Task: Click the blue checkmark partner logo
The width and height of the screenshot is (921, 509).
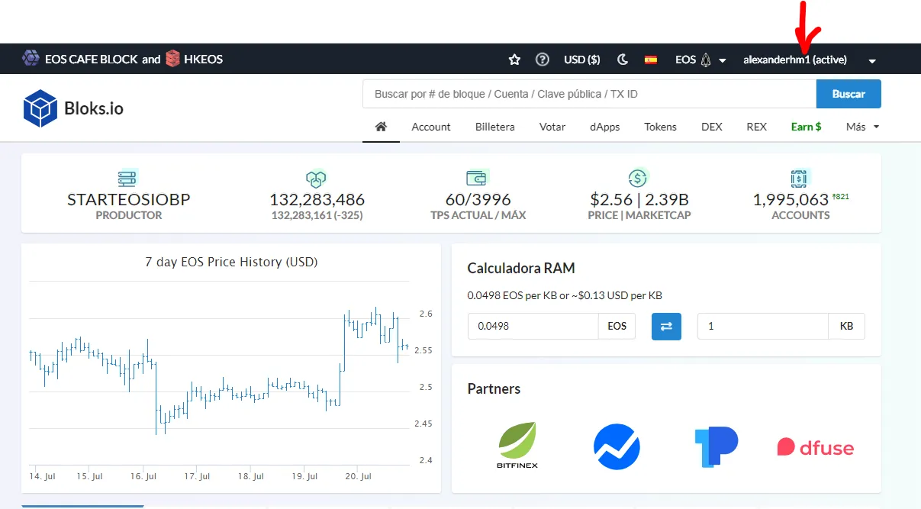Action: 617,446
